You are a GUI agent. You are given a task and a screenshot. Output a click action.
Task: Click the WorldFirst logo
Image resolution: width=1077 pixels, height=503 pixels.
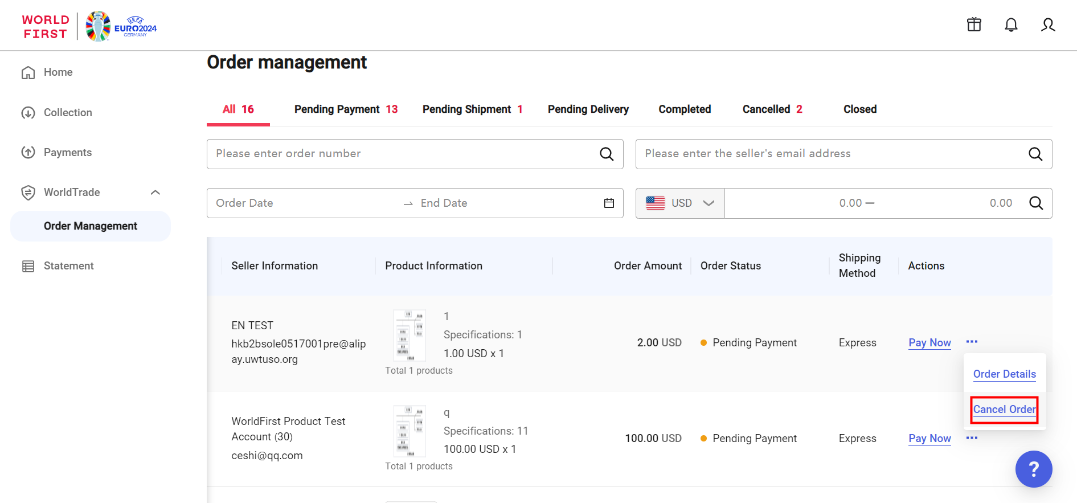tap(46, 27)
